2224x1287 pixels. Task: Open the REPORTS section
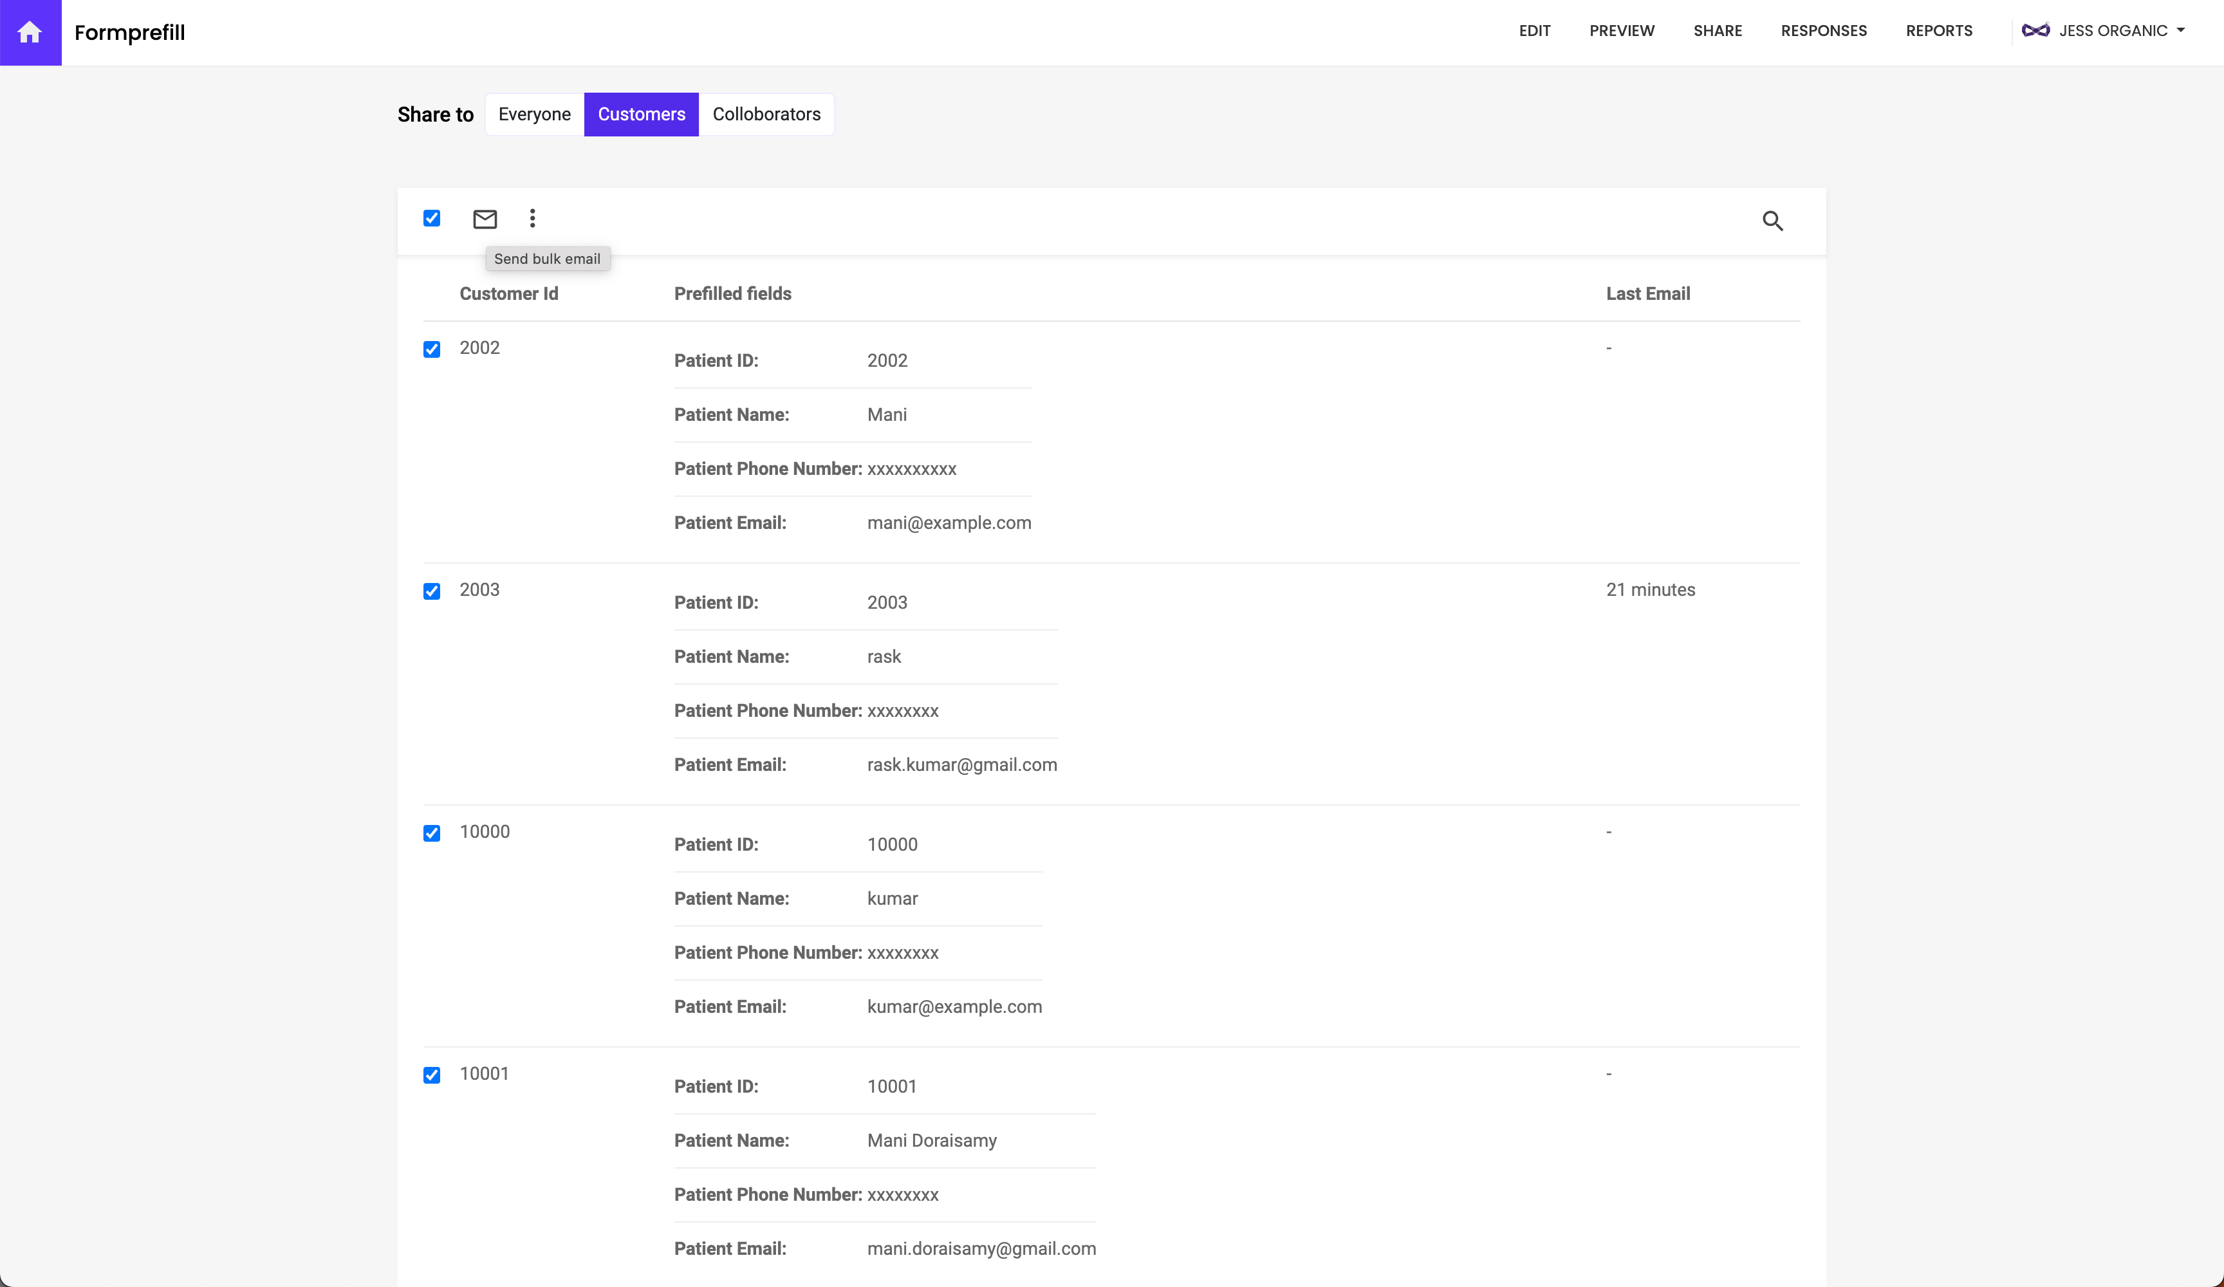coord(1938,31)
